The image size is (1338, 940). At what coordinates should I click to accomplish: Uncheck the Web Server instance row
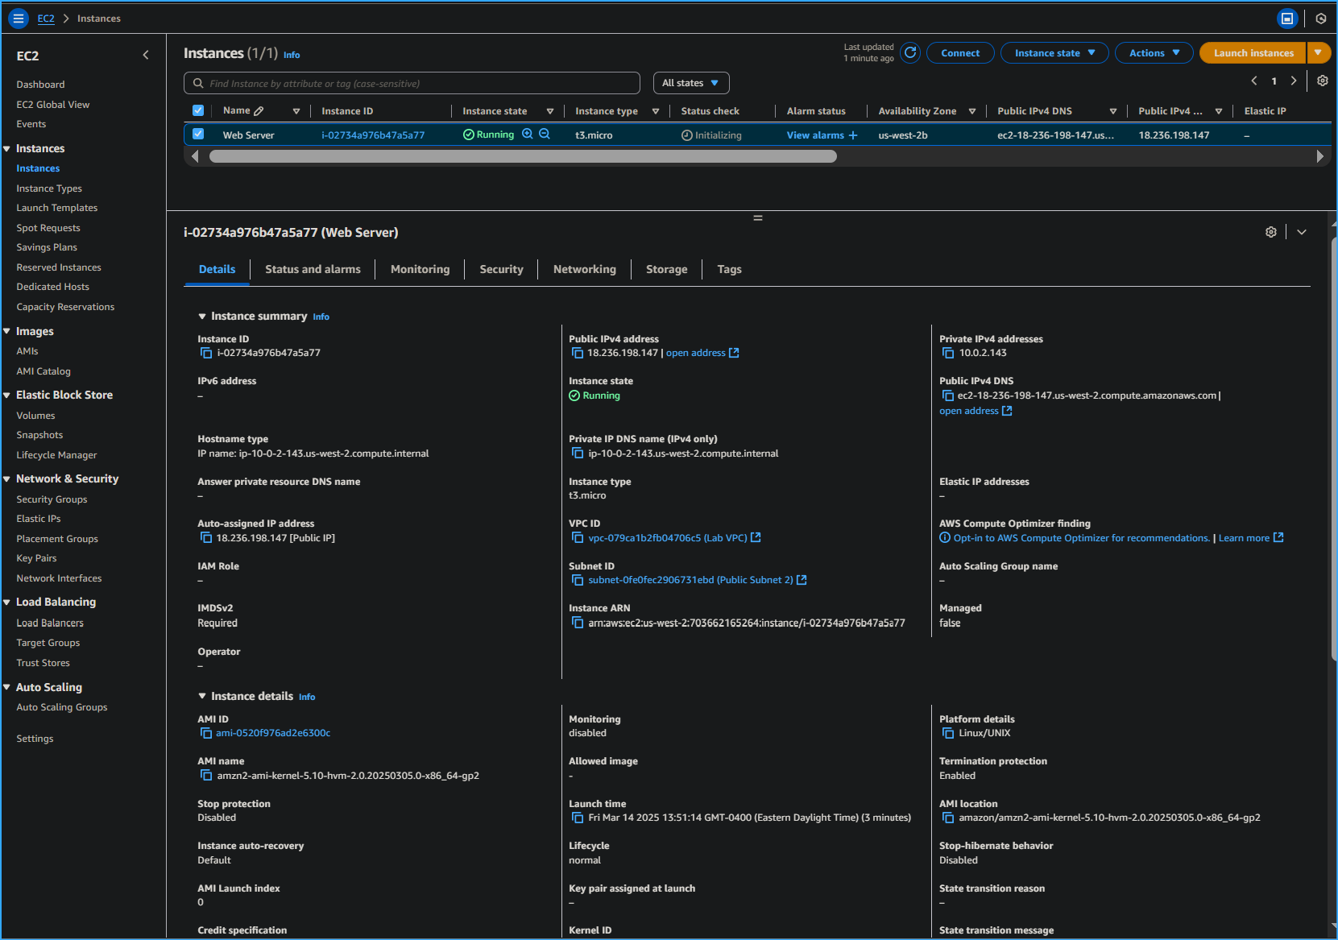tap(197, 134)
